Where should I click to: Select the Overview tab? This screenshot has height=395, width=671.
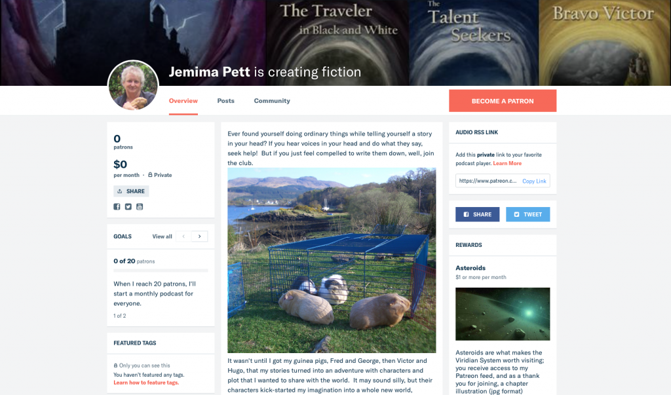pyautogui.click(x=183, y=101)
